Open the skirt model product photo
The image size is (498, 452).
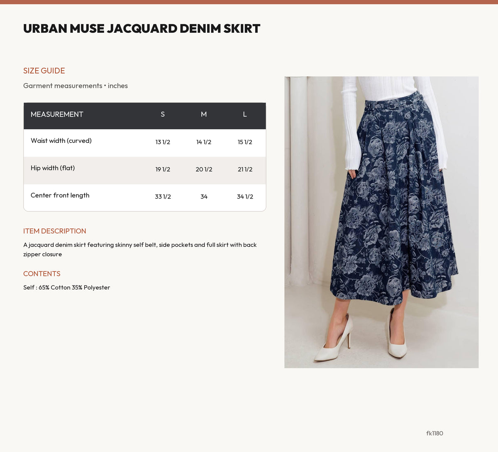point(381,222)
